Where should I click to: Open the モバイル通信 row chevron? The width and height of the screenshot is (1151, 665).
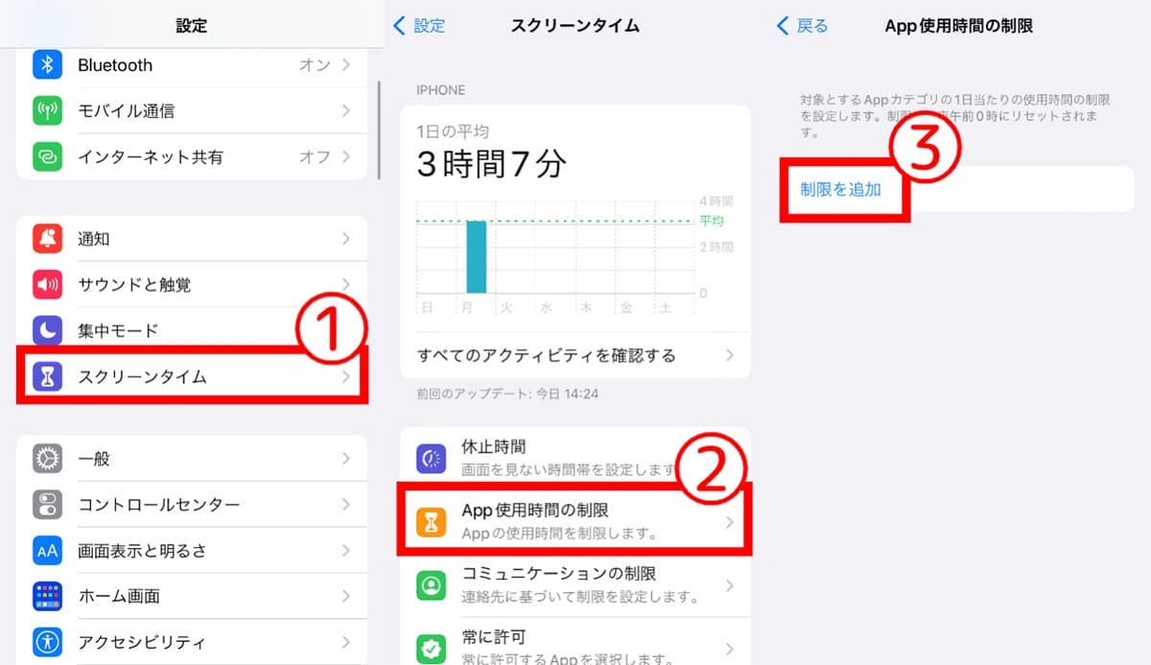(x=346, y=110)
